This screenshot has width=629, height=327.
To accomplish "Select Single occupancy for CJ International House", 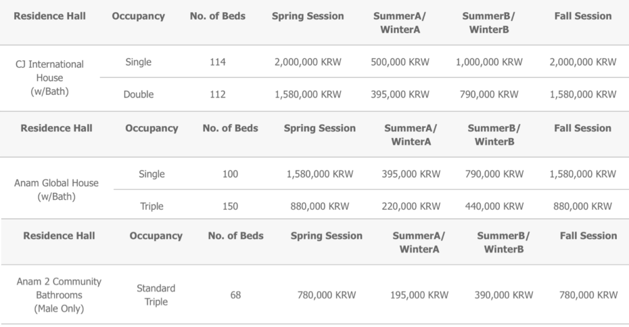I will [138, 62].
